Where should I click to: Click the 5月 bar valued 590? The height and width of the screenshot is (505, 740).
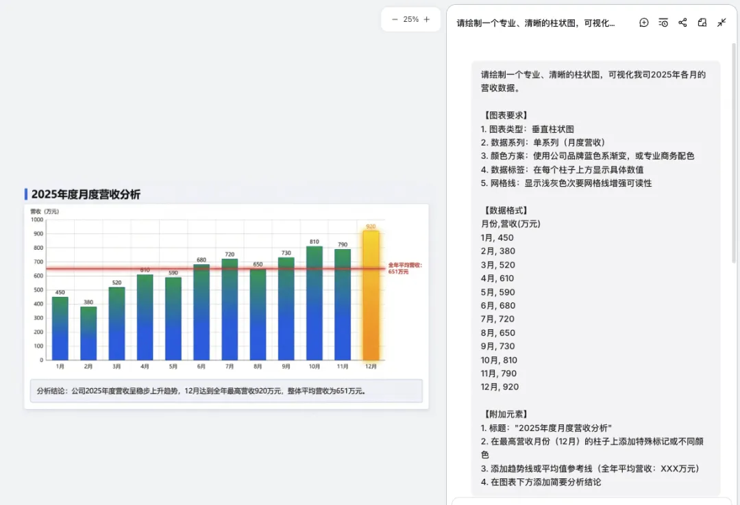pos(173,318)
